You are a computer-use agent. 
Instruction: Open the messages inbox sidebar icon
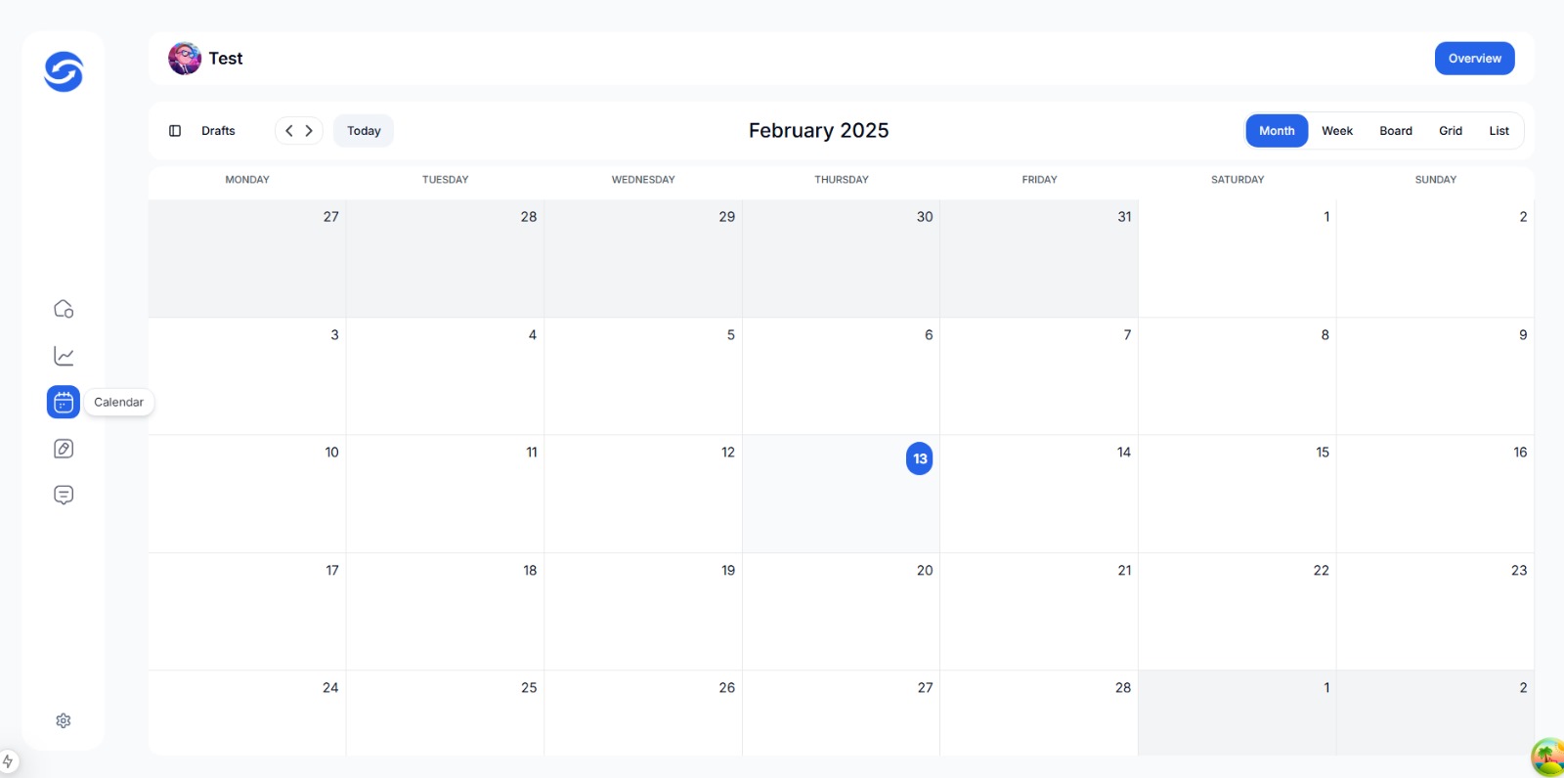pos(64,495)
